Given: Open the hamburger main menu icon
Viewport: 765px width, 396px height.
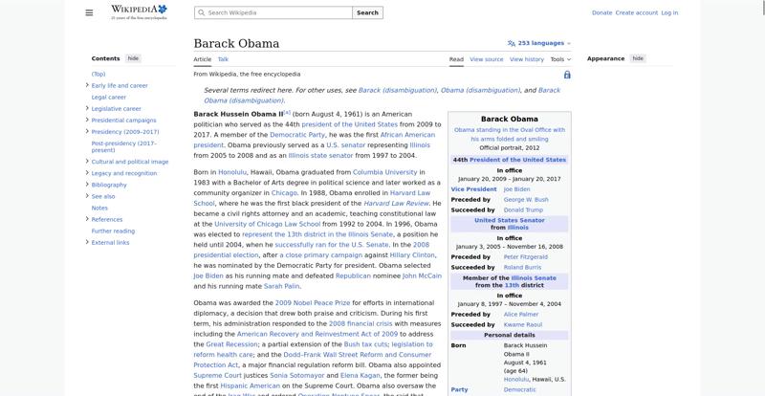Looking at the screenshot, I should pyautogui.click(x=89, y=12).
